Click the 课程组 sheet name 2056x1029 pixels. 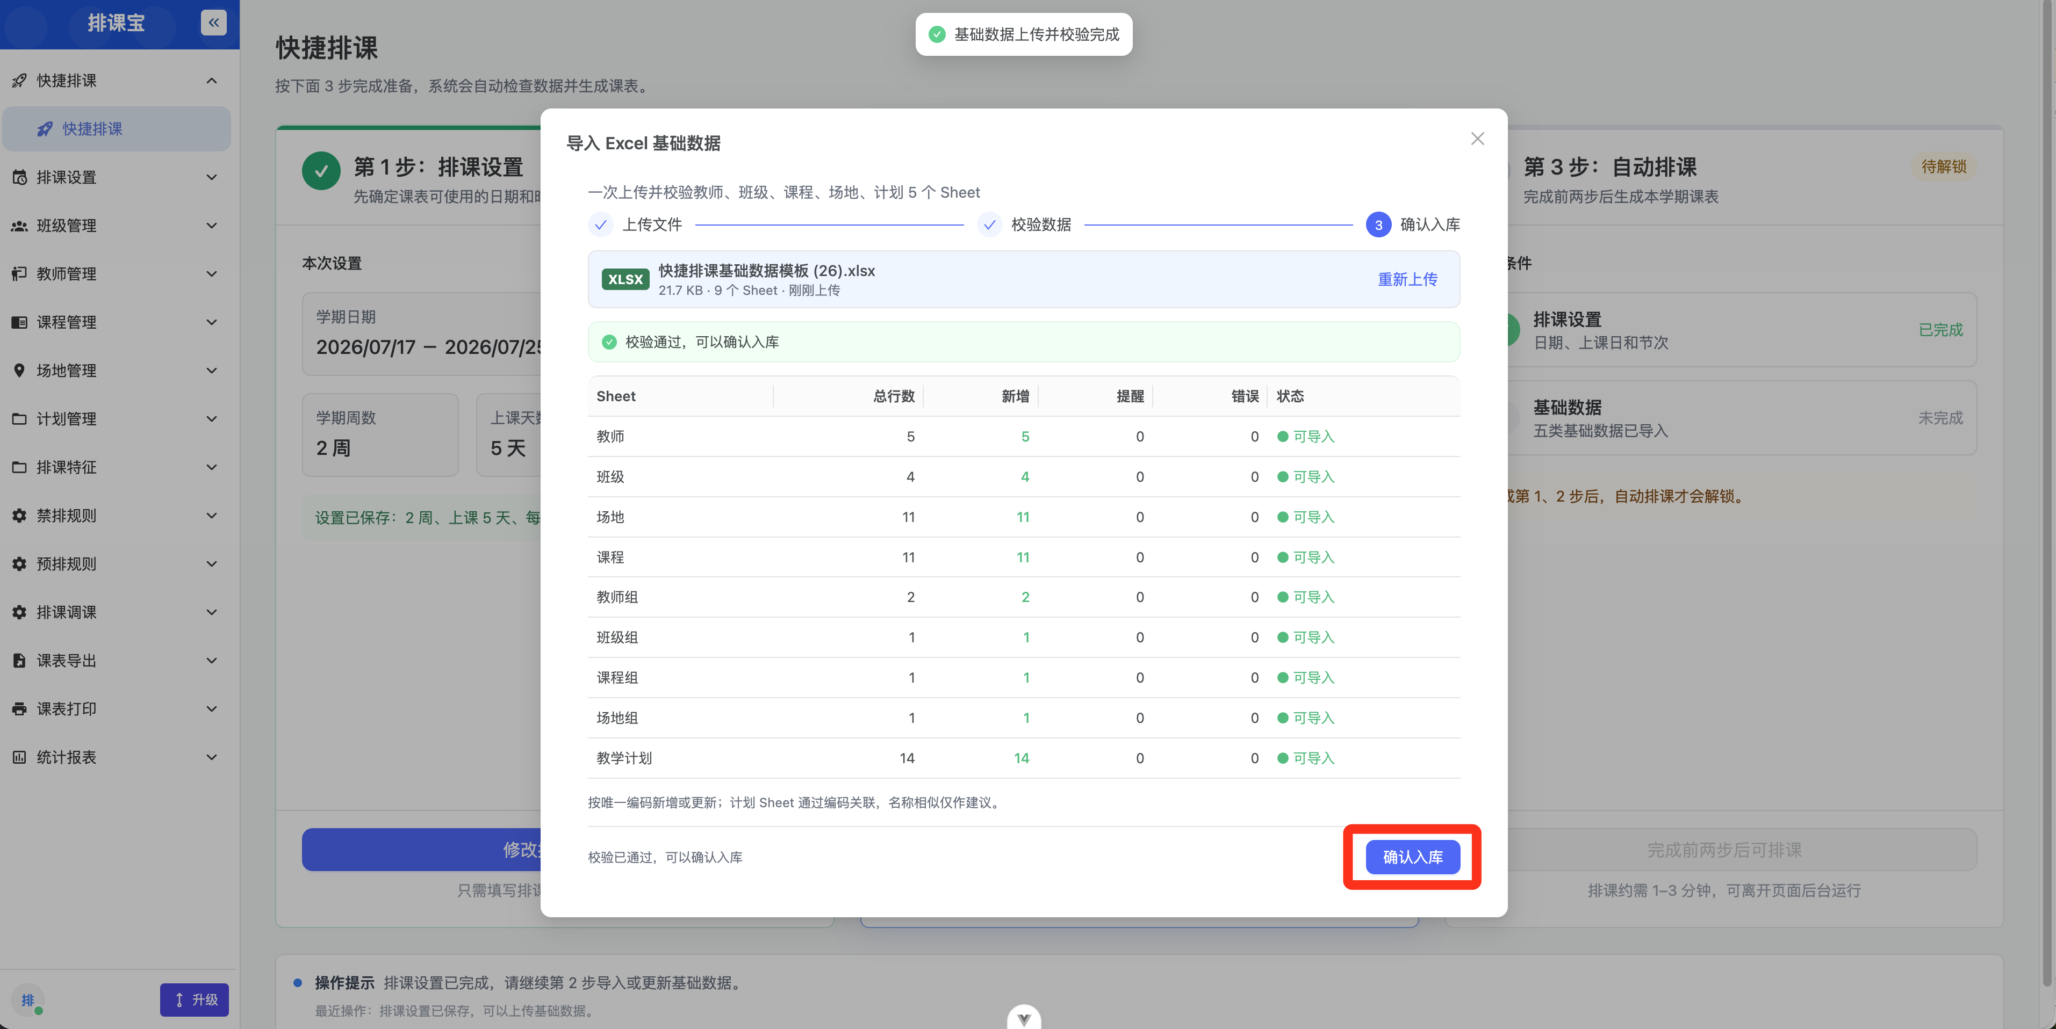click(617, 678)
